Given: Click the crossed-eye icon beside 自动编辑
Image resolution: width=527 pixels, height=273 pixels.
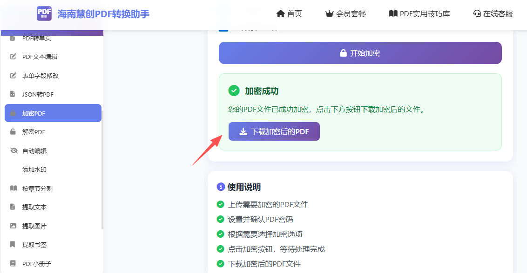Looking at the screenshot, I should coord(14,150).
